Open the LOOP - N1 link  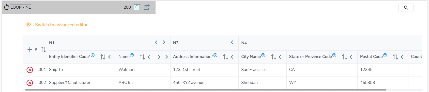(x=21, y=7)
